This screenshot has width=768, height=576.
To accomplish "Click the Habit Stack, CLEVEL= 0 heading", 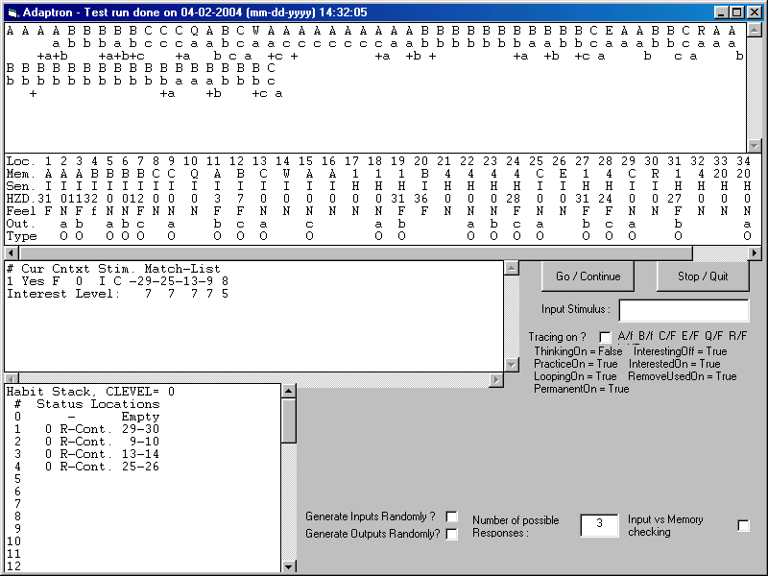I will [x=90, y=392].
